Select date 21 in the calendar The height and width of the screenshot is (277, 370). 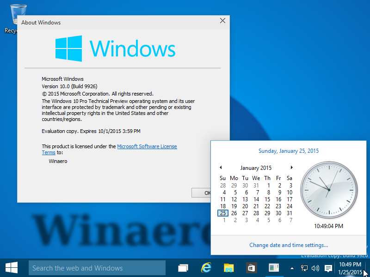point(256,206)
